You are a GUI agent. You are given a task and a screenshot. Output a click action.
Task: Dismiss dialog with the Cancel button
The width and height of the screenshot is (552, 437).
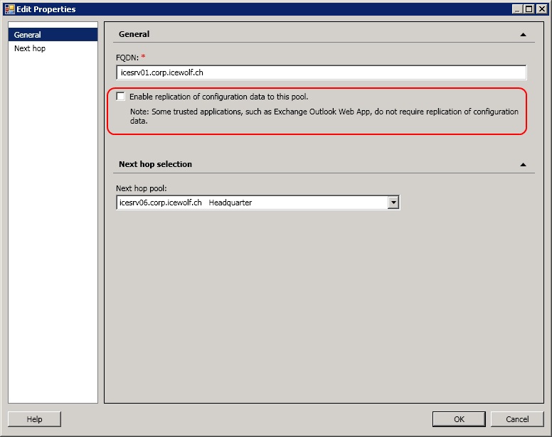tap(517, 419)
